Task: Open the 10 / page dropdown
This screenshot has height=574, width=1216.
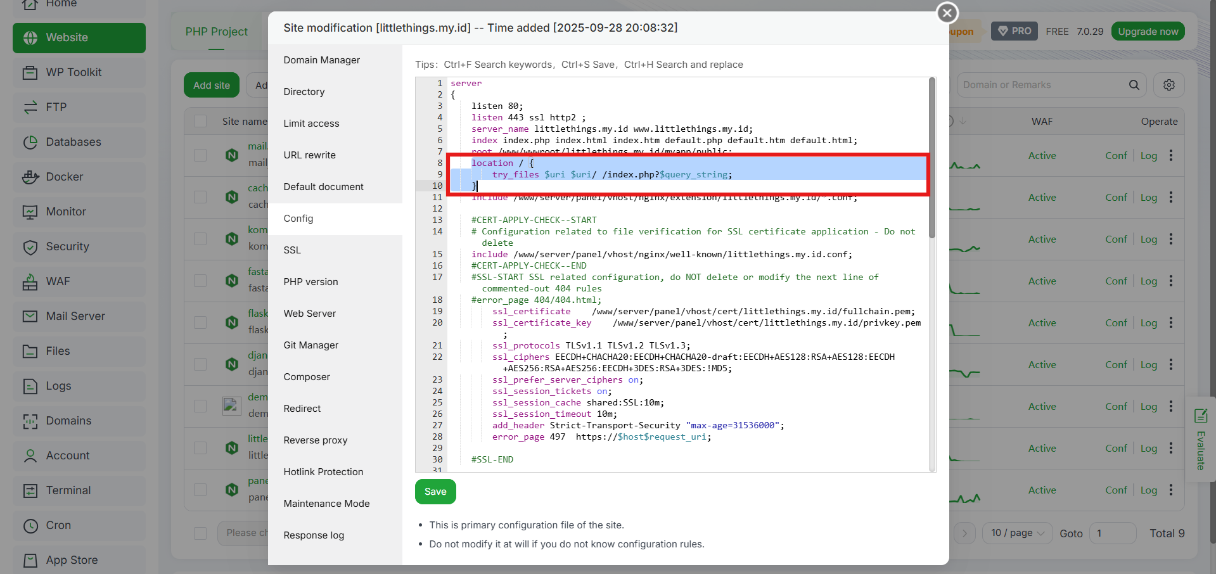Action: [1018, 533]
